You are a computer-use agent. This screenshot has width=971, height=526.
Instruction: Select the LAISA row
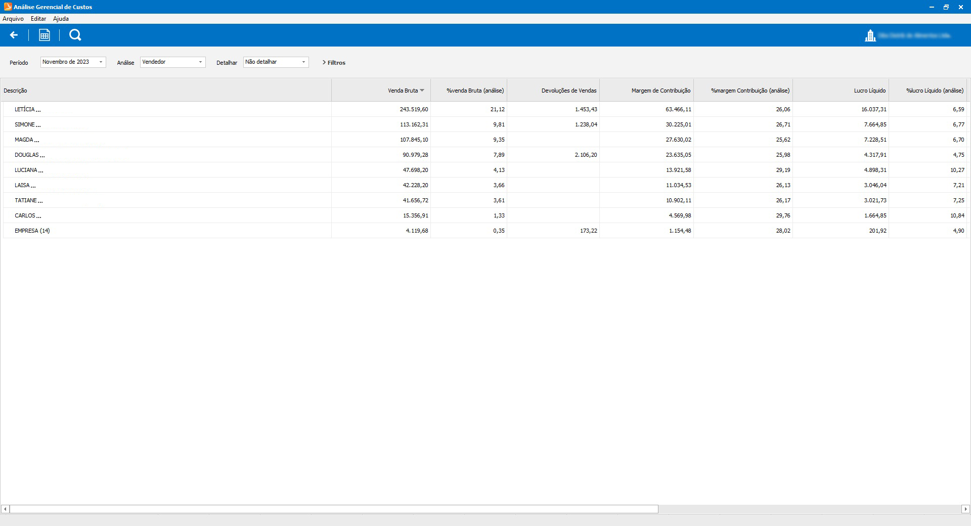pyautogui.click(x=484, y=185)
